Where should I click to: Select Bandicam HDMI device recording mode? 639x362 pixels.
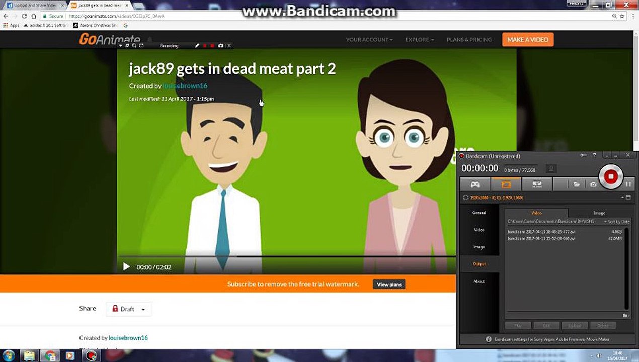pyautogui.click(x=537, y=184)
